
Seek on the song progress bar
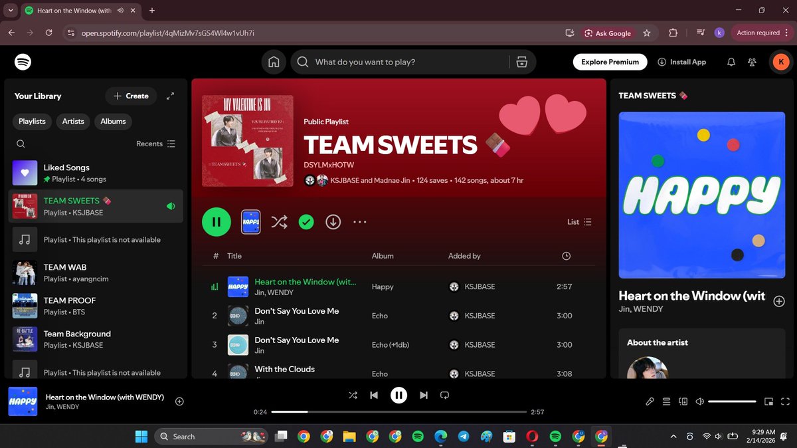point(398,412)
